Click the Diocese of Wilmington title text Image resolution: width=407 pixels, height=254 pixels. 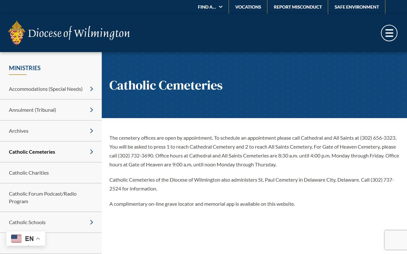click(79, 33)
